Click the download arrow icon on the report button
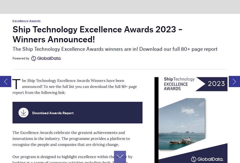 pyautogui.click(x=23, y=112)
